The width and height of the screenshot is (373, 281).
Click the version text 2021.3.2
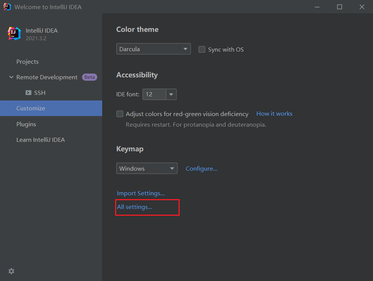[36, 38]
